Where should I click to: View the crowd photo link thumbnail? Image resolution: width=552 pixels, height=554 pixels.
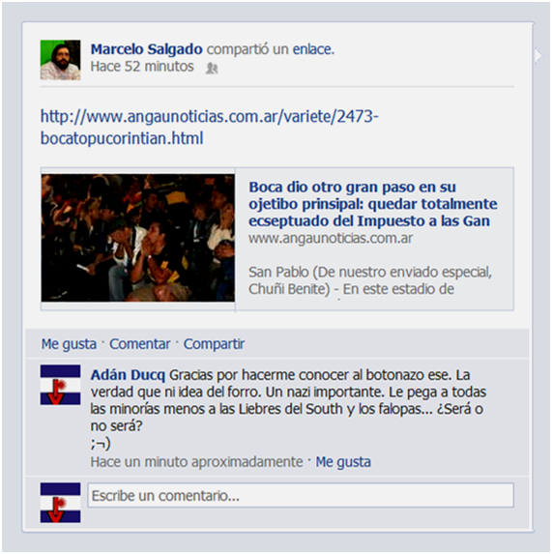pyautogui.click(x=137, y=238)
